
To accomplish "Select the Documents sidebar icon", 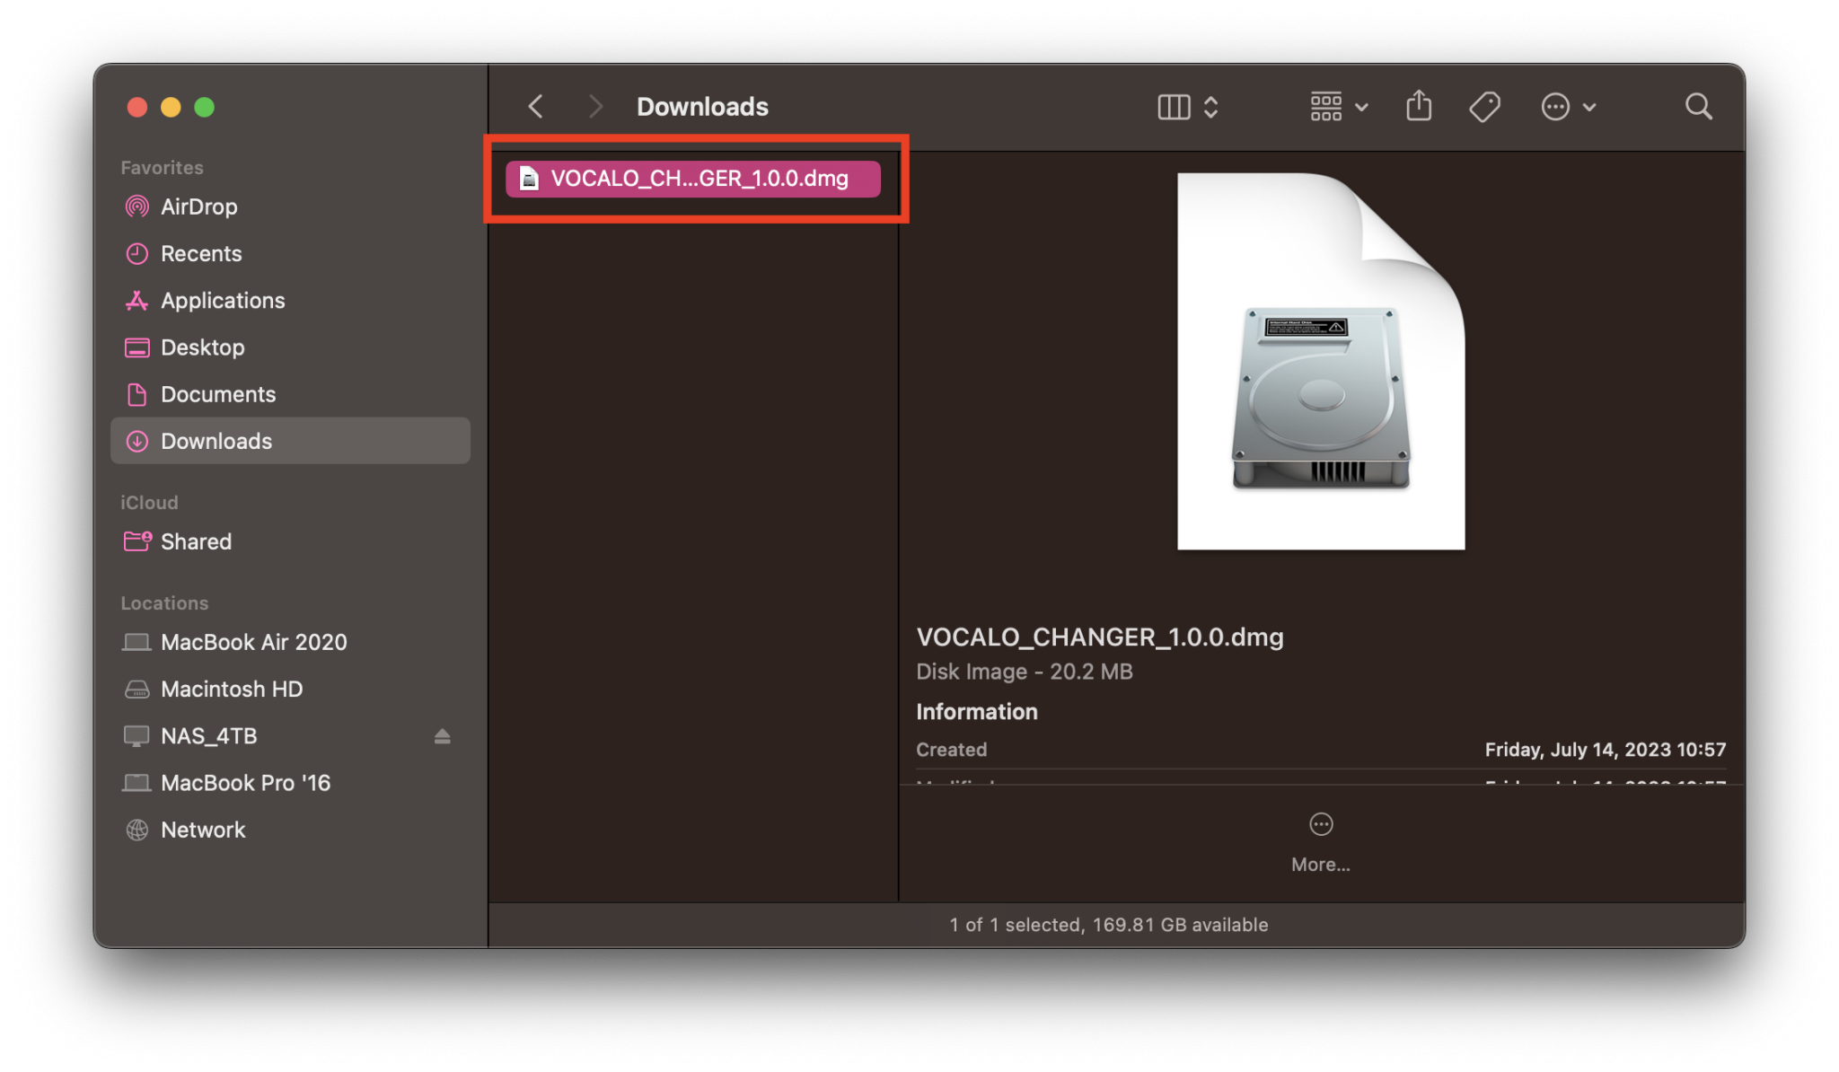I will point(136,394).
